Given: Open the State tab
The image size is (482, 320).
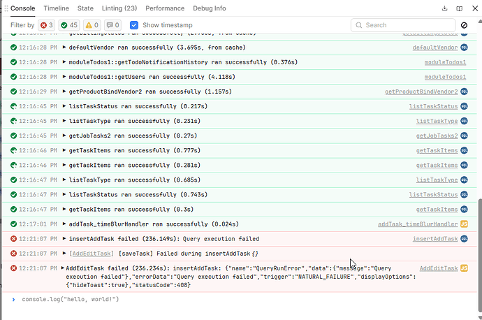Looking at the screenshot, I should 85,8.
